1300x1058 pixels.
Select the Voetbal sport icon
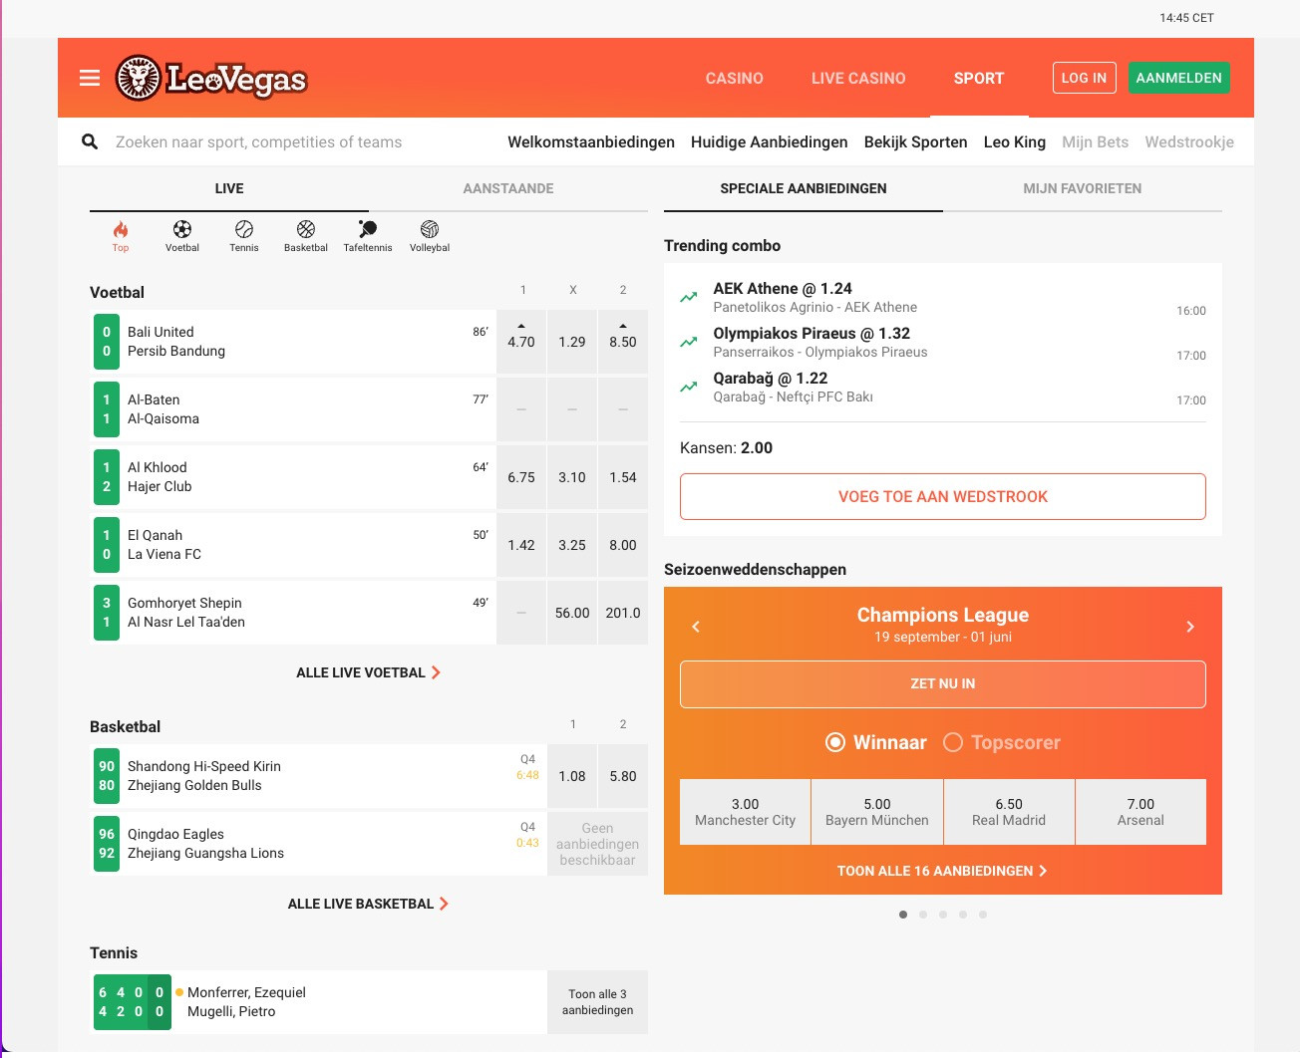click(181, 236)
